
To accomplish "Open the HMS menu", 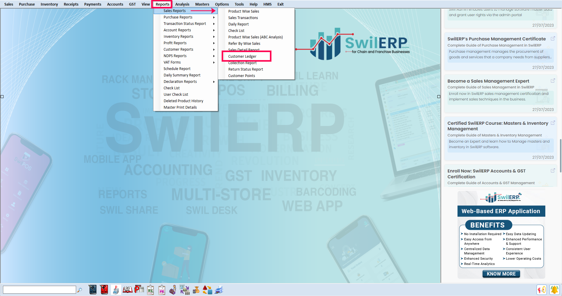I will point(267,4).
